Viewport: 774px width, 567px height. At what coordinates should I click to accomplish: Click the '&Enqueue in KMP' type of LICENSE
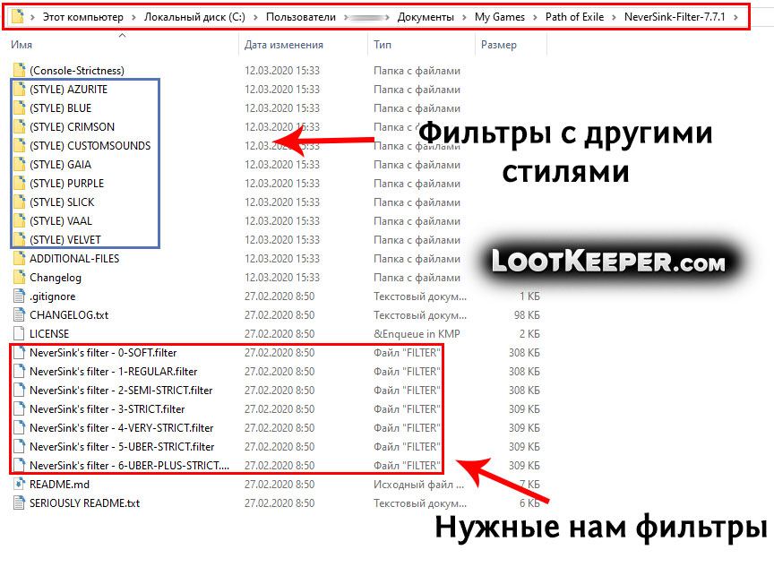417,333
